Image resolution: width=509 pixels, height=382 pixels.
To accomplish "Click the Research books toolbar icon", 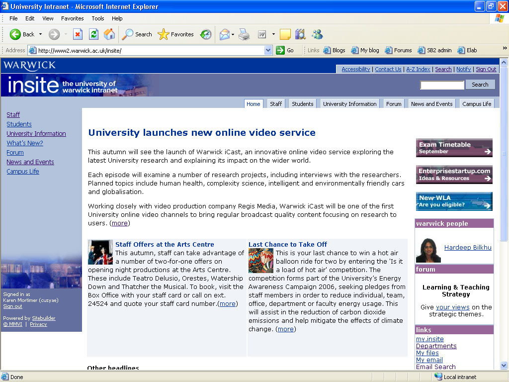I will (x=300, y=34).
